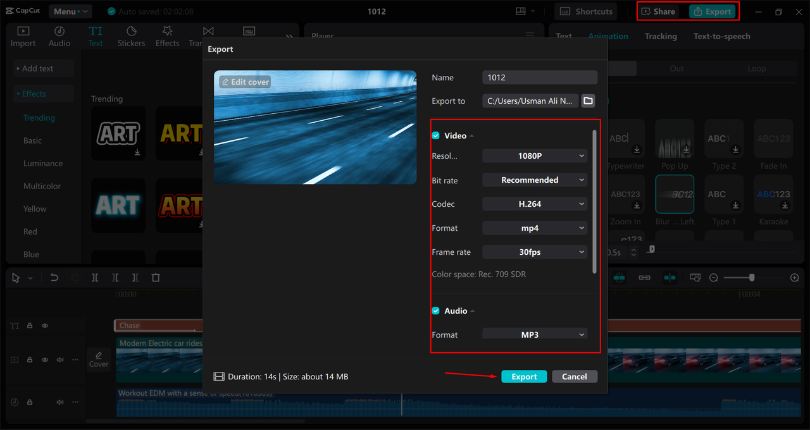This screenshot has width=810, height=430.
Task: Mute the video track speaker icon
Action: coord(60,360)
